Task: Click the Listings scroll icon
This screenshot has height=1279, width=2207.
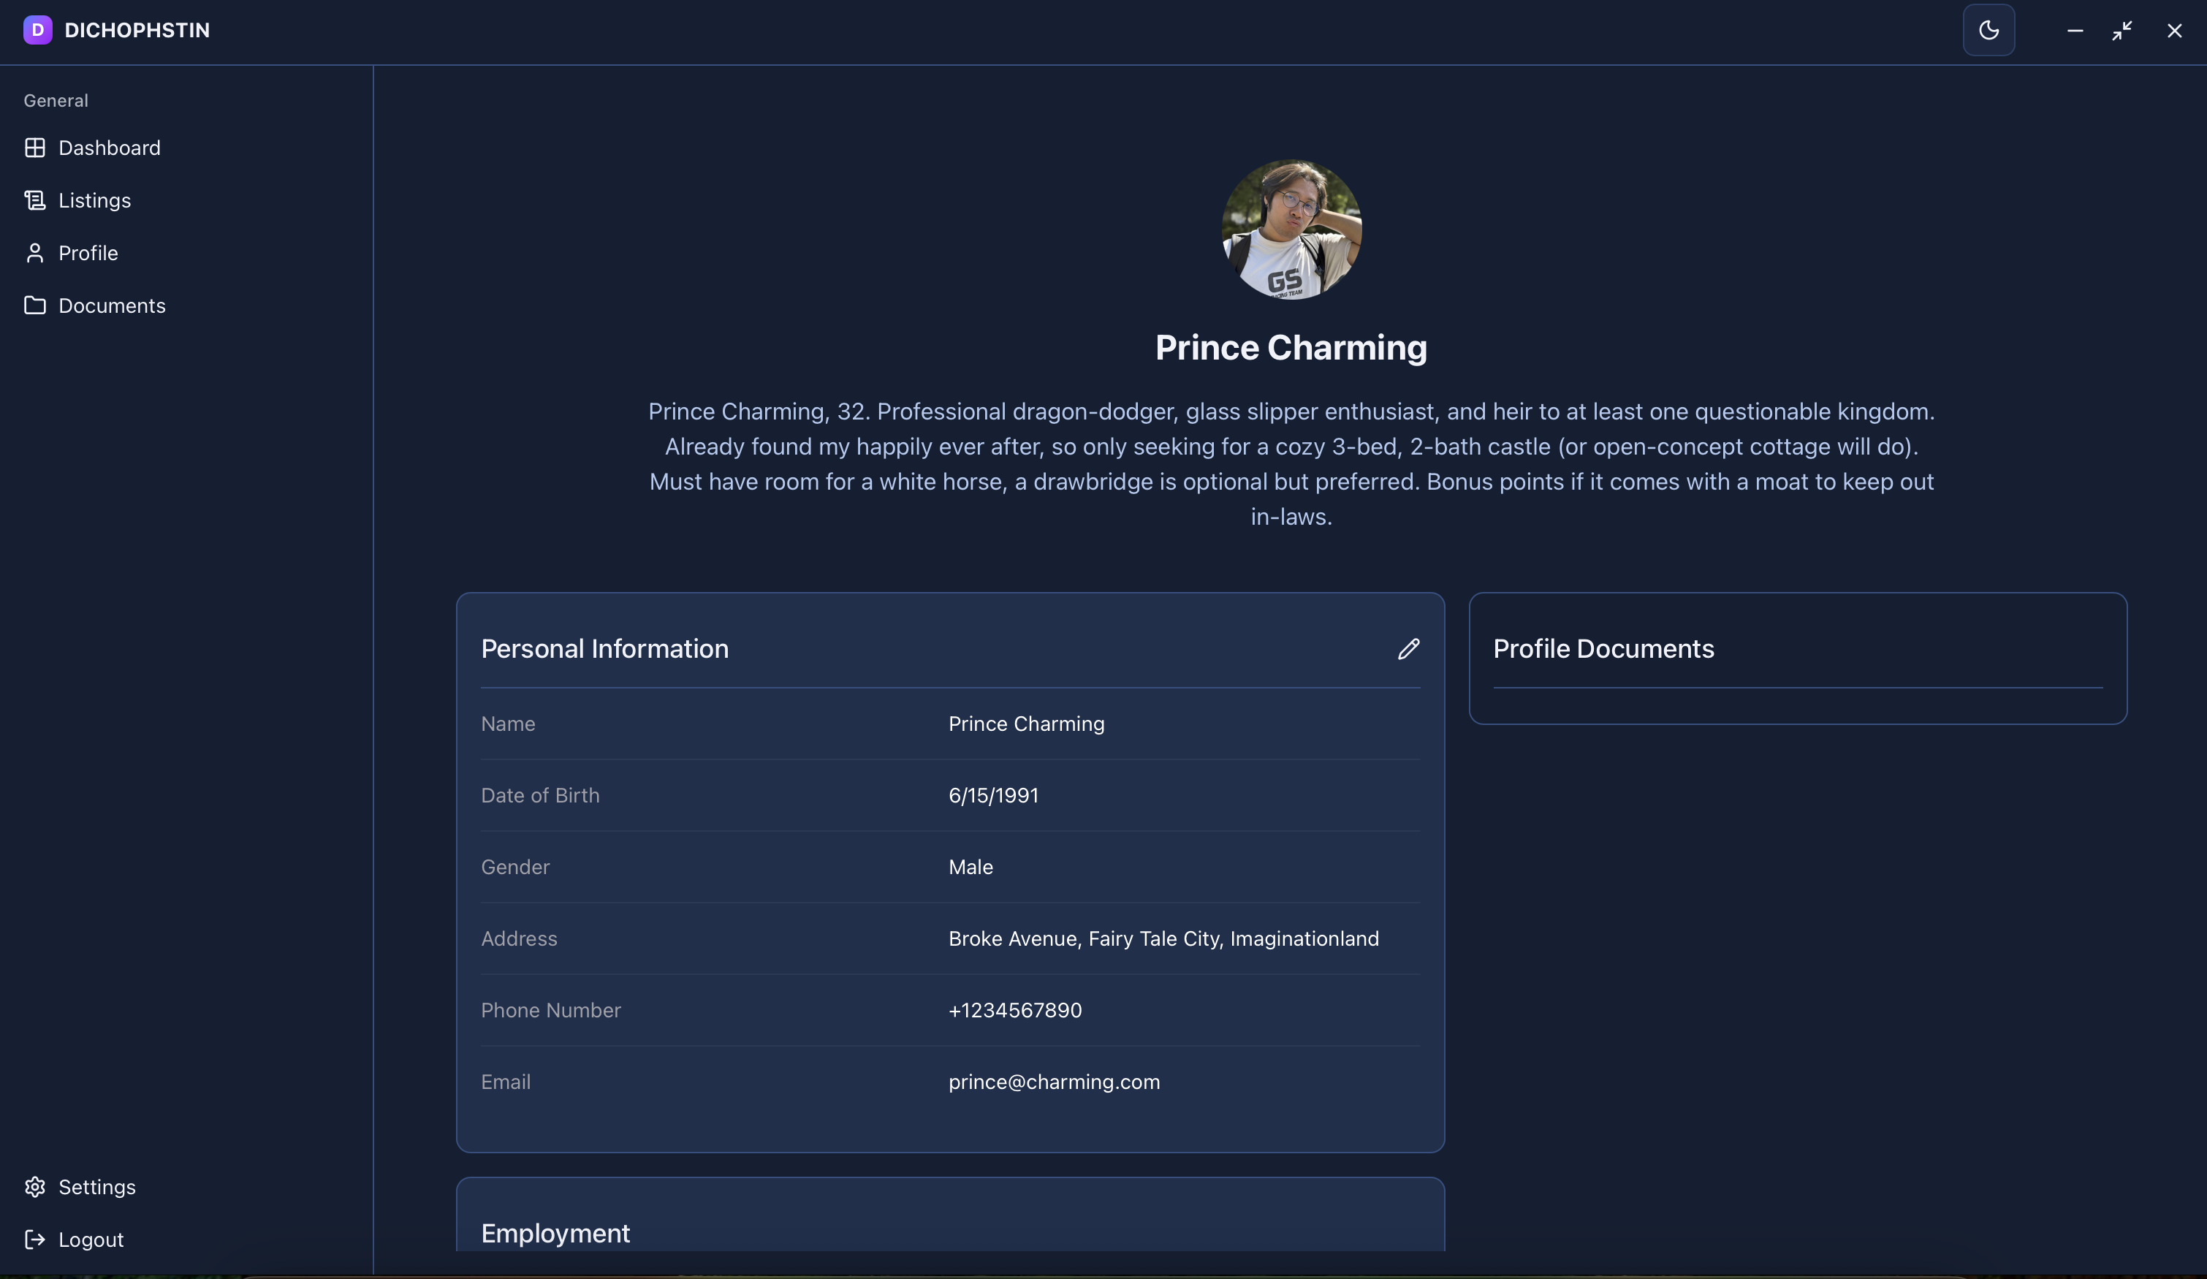Action: [x=35, y=200]
